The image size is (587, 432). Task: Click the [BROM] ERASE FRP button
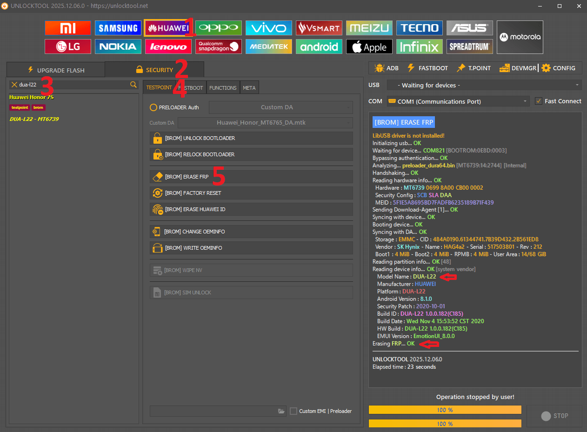(251, 177)
